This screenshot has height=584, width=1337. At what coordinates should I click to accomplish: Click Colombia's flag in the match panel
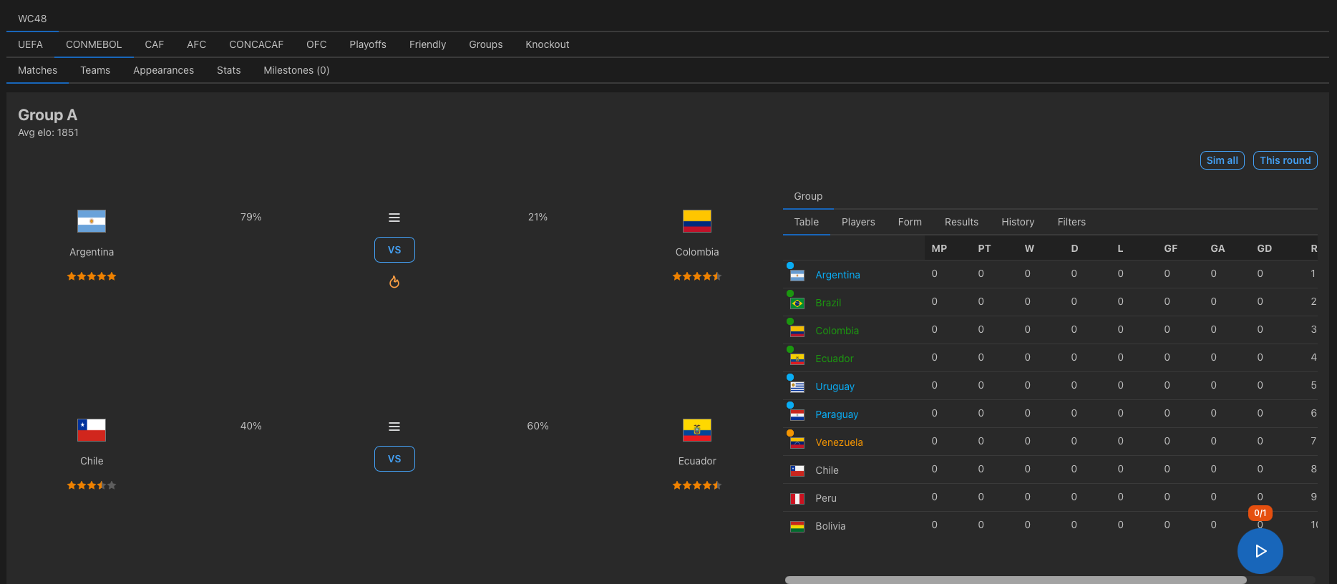pyautogui.click(x=697, y=221)
